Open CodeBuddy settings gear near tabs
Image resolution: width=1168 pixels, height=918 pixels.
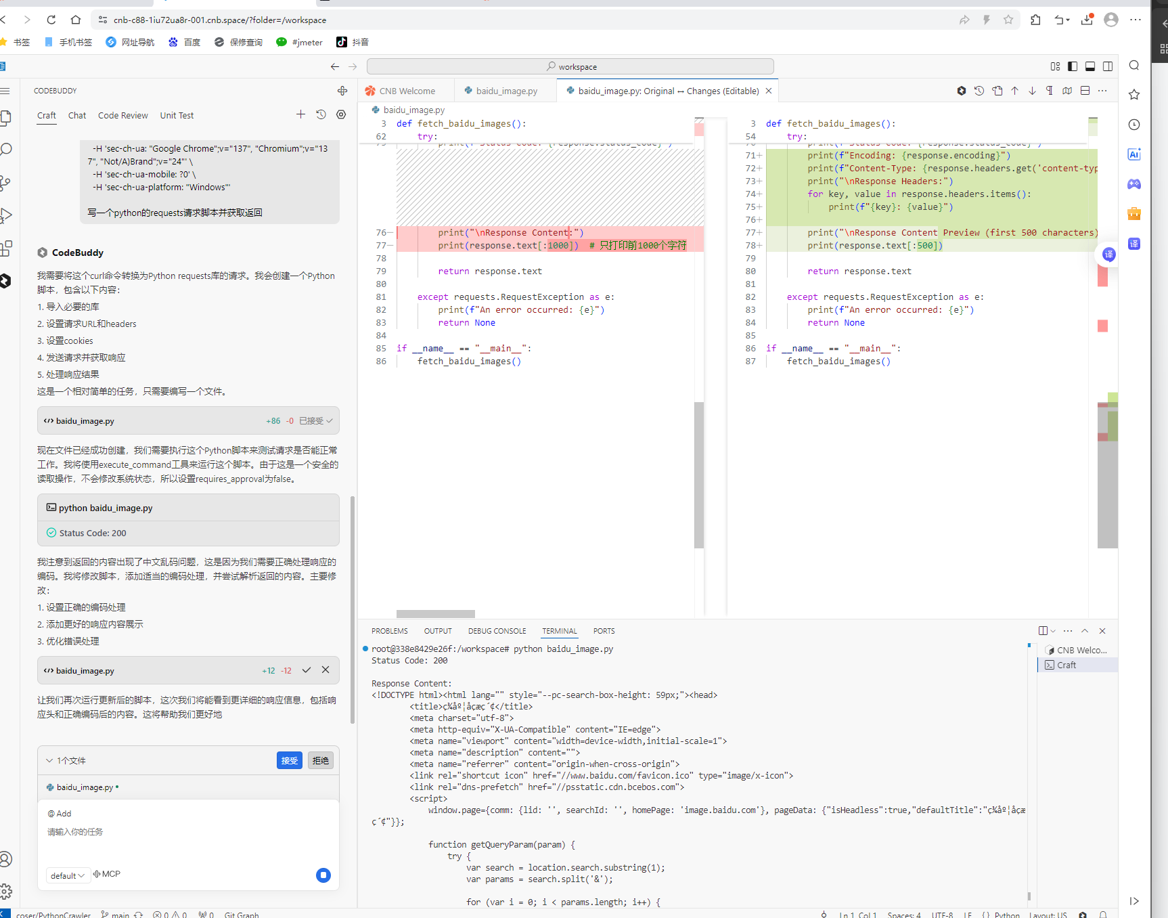point(341,114)
